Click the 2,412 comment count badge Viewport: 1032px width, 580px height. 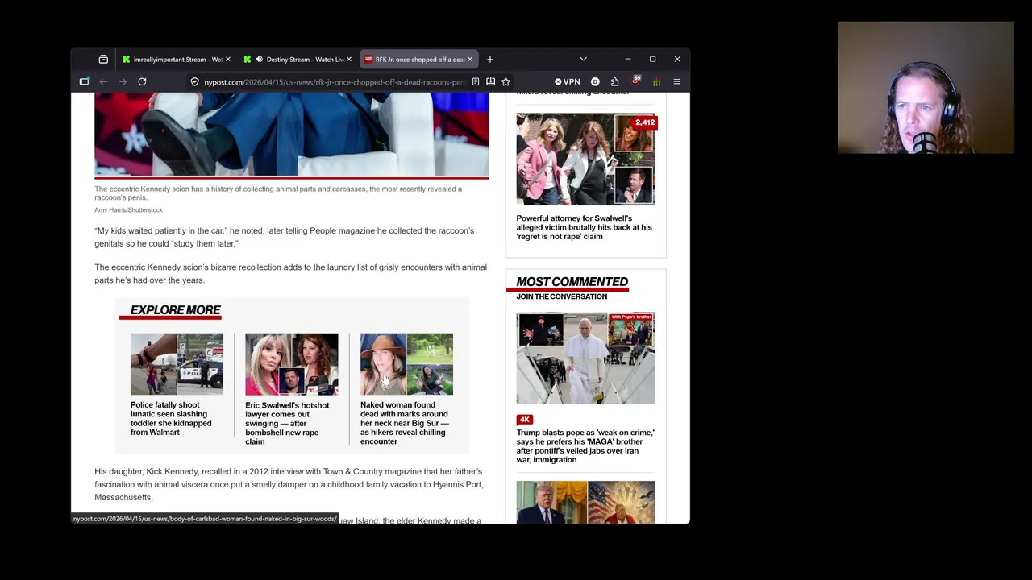pyautogui.click(x=645, y=122)
